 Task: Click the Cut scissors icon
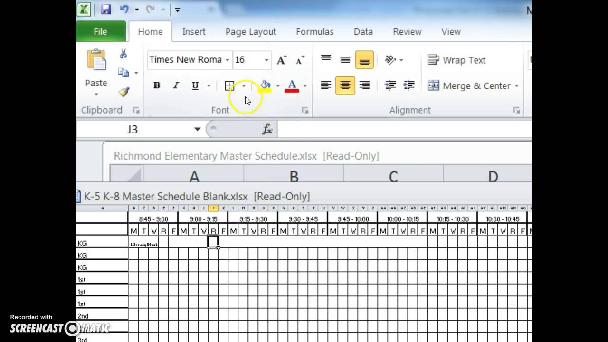click(123, 54)
